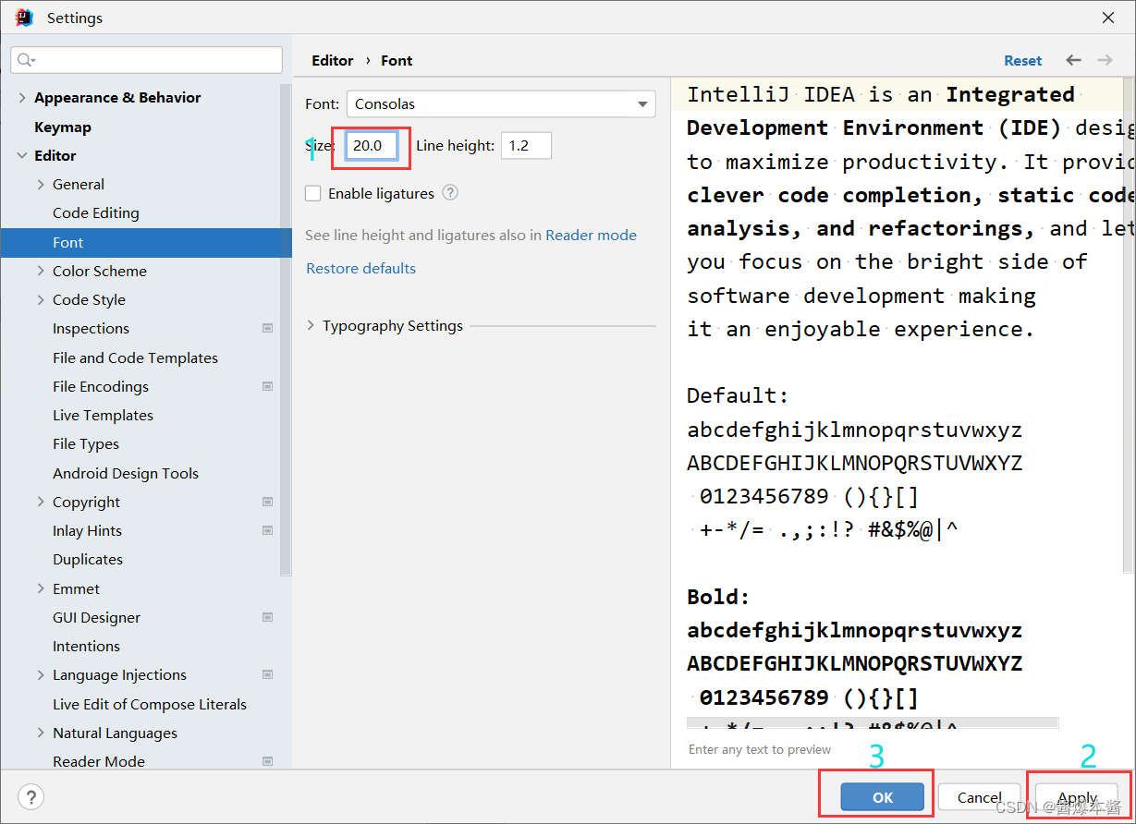Open Live Templates settings
This screenshot has height=824, width=1136.
pos(103,415)
